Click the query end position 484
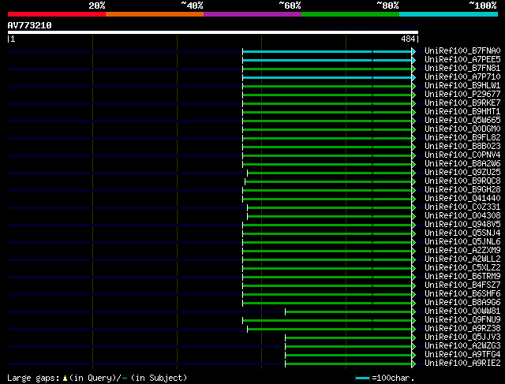 (x=408, y=39)
